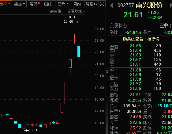This screenshot has width=172, height=134.
Task: Click the panel splitter grip handle
Action: 107,71
